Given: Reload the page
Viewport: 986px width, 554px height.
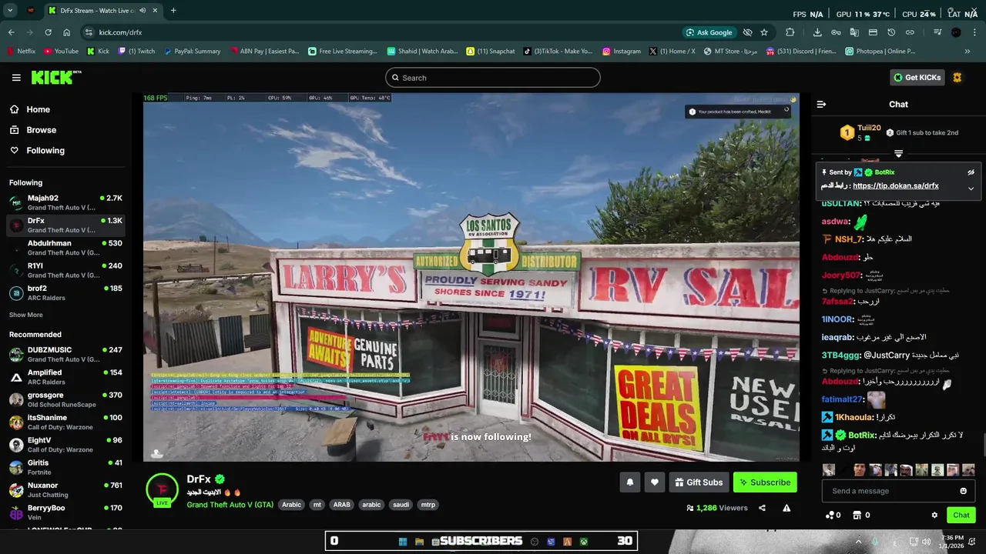Looking at the screenshot, I should pos(48,32).
